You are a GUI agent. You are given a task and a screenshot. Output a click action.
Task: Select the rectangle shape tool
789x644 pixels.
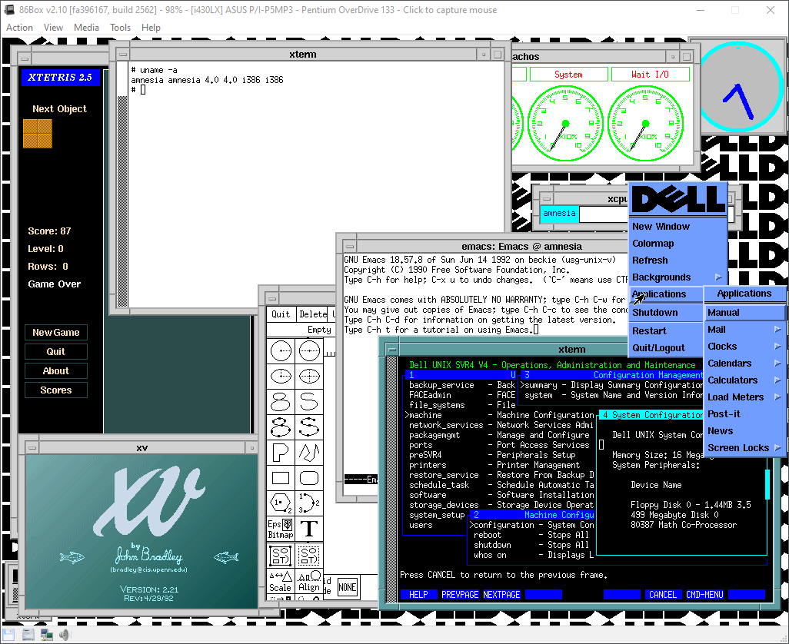click(x=281, y=478)
